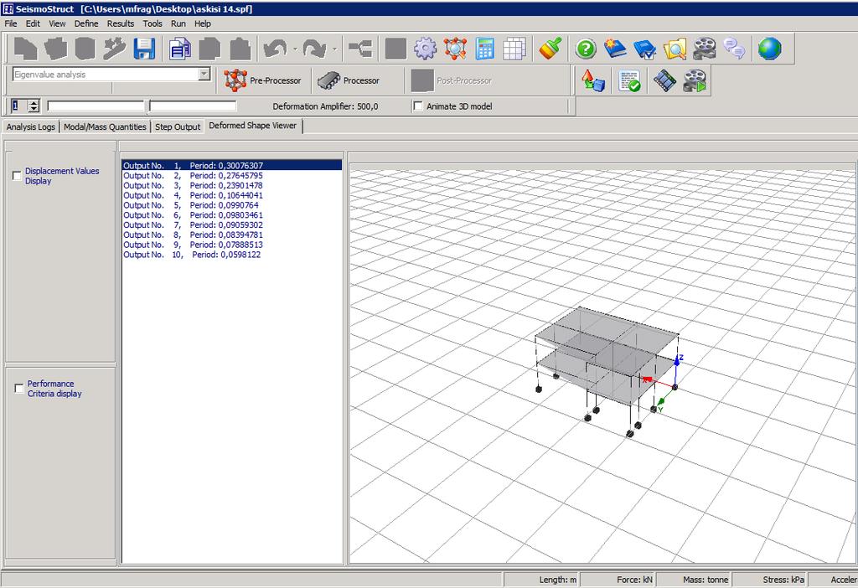Open the Tools menu

[x=152, y=23]
